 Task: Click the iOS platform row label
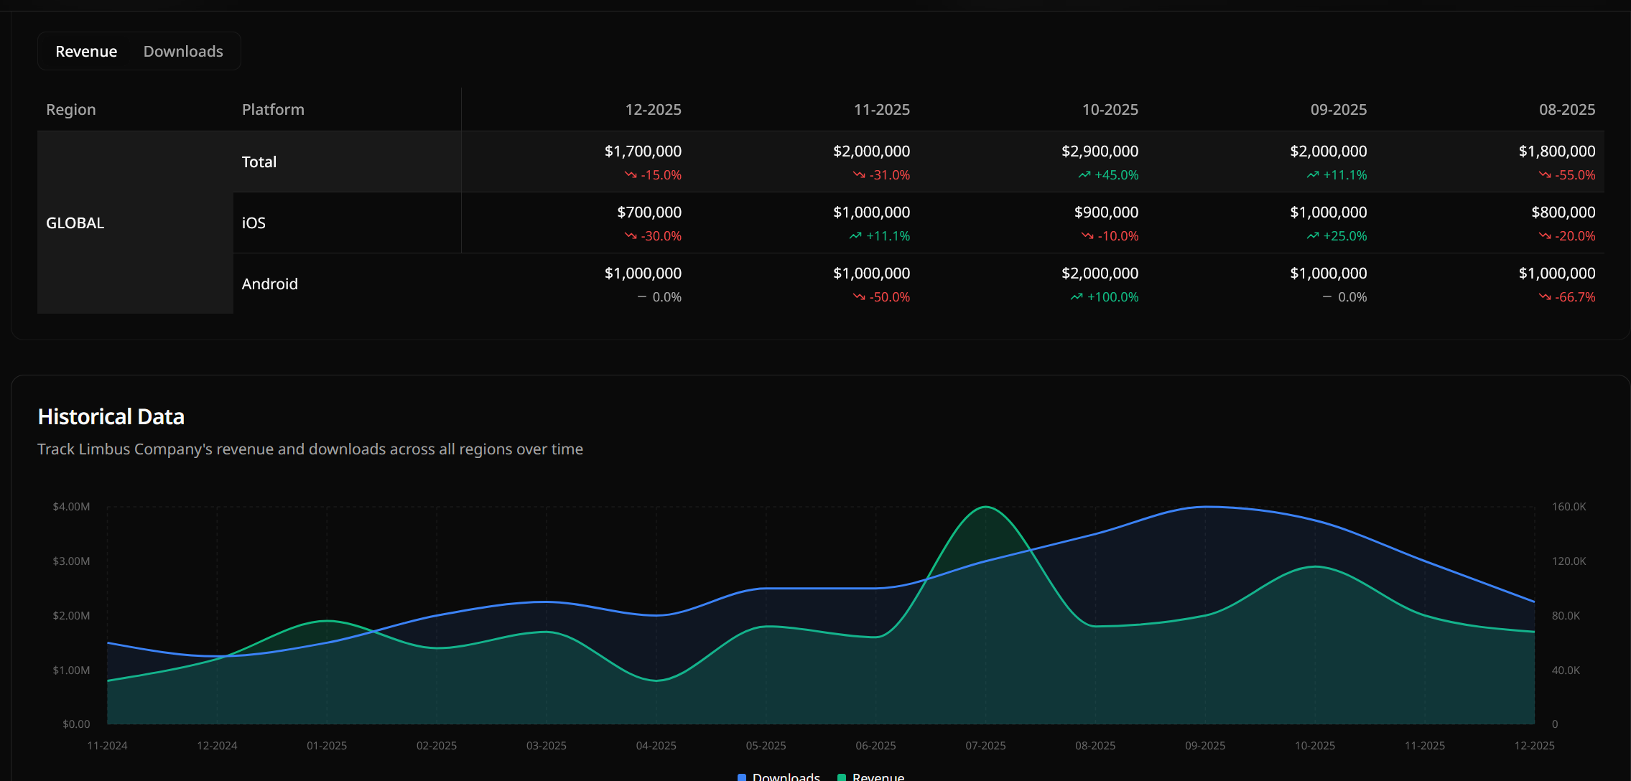point(254,223)
